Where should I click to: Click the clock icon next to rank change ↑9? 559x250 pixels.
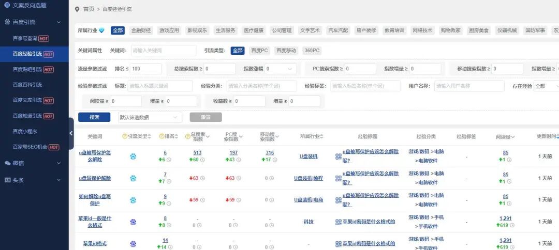click(x=169, y=204)
